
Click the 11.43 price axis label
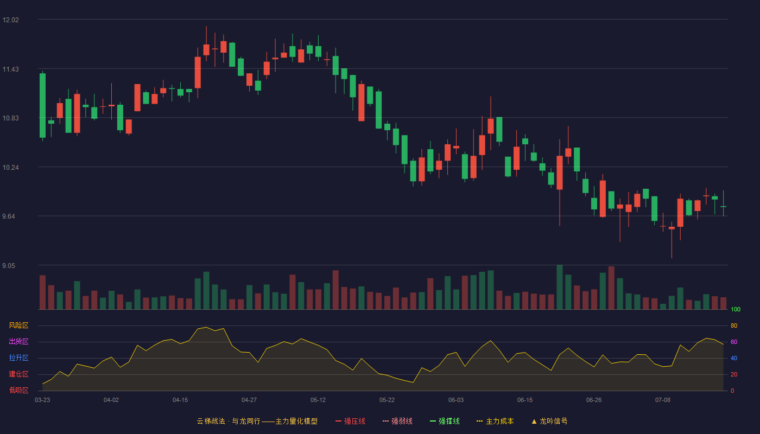pyautogui.click(x=10, y=69)
